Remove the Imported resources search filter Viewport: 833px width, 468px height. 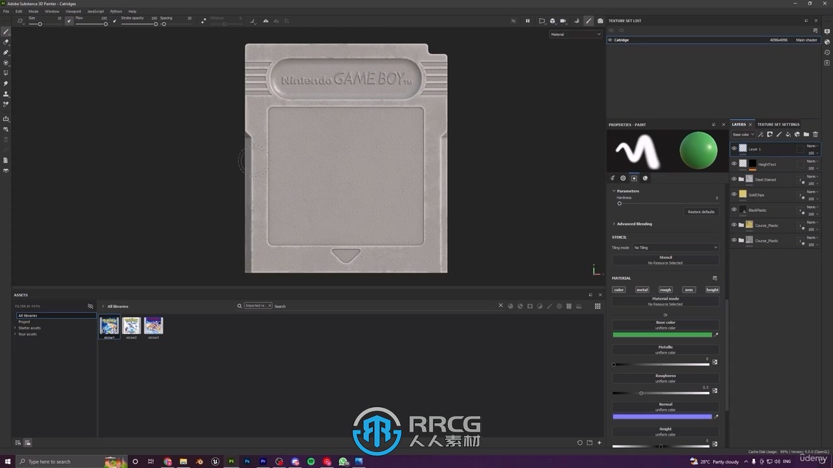[x=269, y=305]
